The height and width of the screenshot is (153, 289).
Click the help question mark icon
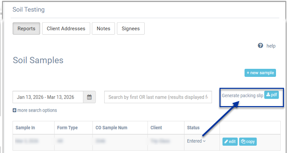pos(261,46)
